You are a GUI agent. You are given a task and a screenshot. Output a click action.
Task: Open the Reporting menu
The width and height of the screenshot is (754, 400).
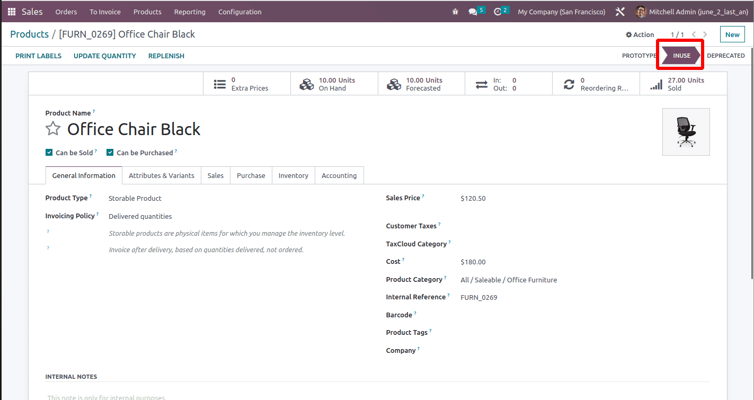click(190, 11)
